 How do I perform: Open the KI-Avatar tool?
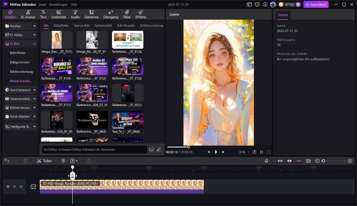[28, 14]
